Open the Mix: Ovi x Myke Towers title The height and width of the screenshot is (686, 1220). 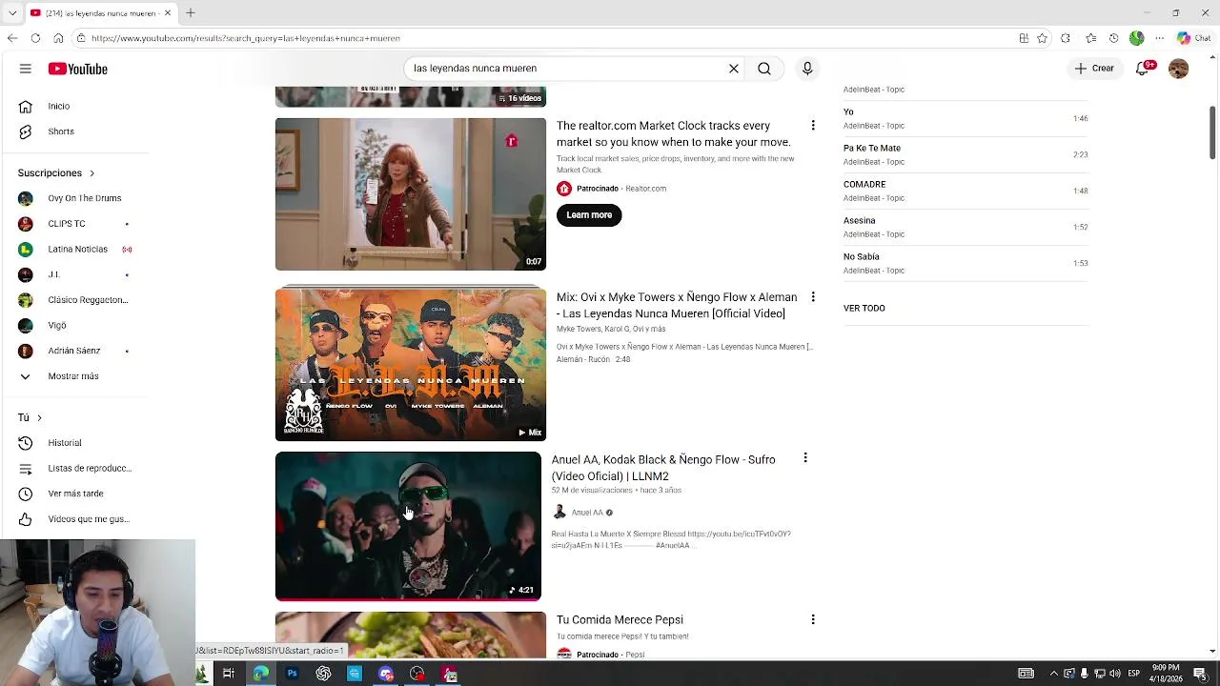coord(676,305)
